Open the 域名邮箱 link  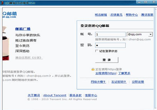point(101,15)
